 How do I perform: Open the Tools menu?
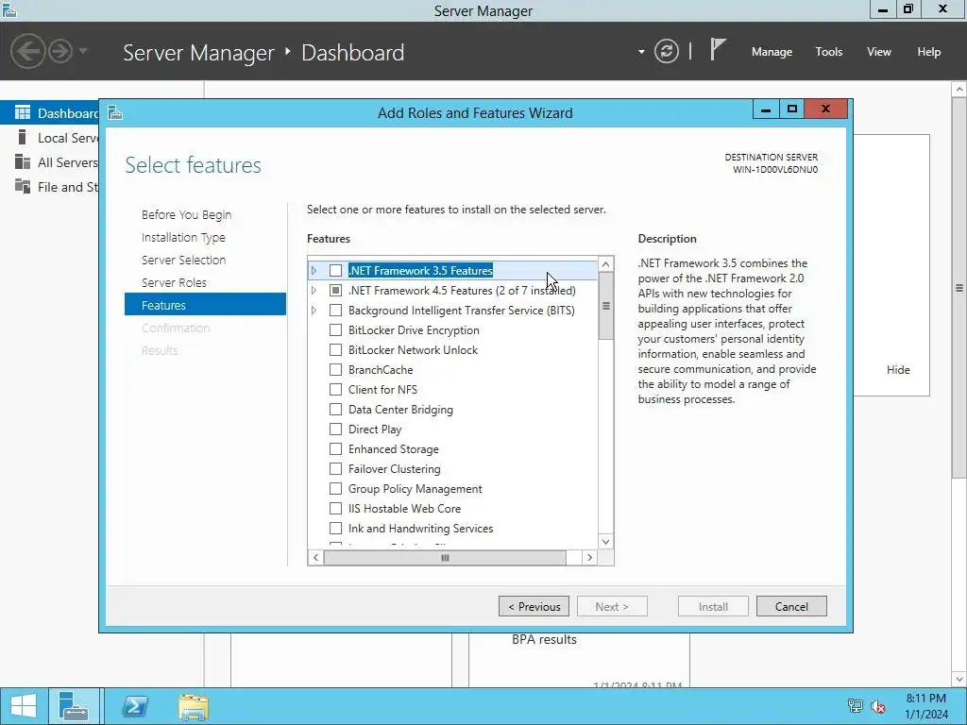click(x=829, y=52)
